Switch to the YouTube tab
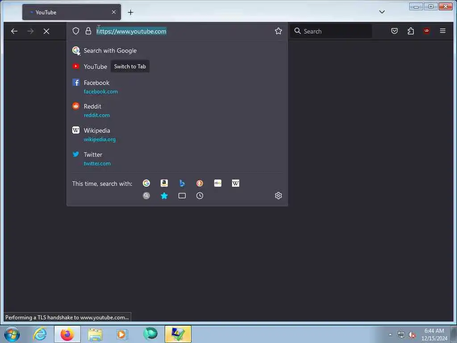This screenshot has width=457, height=343. point(71,12)
